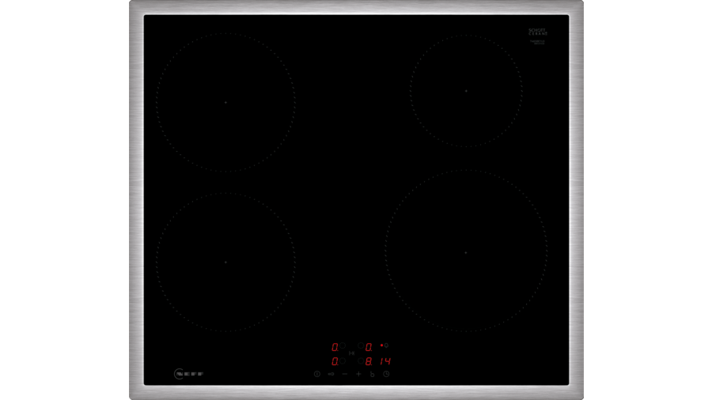Select the rear-left zone selector circle
This screenshot has width=712, height=400.
tap(343, 347)
